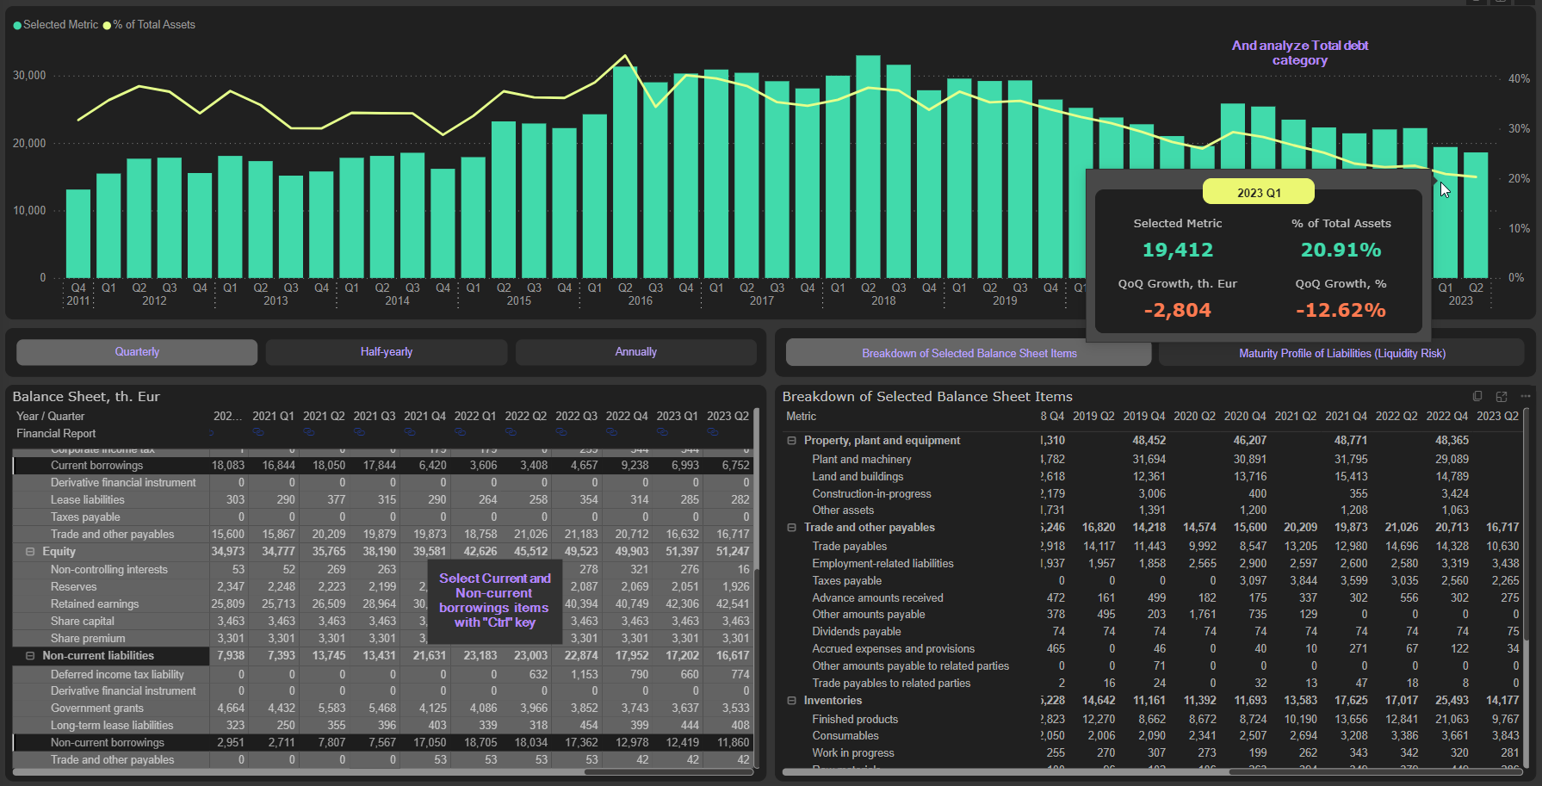Click the report link icon under 2022 Q2
Image resolution: width=1542 pixels, height=786 pixels.
pos(511,432)
